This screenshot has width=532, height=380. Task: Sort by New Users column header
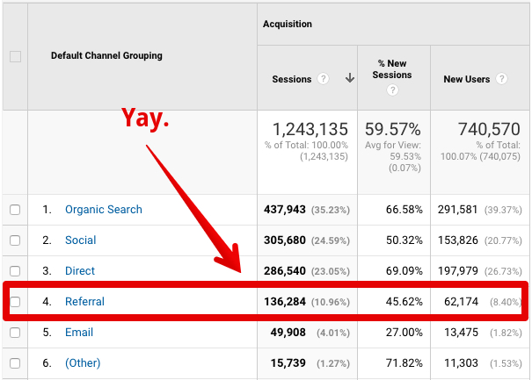tap(466, 79)
